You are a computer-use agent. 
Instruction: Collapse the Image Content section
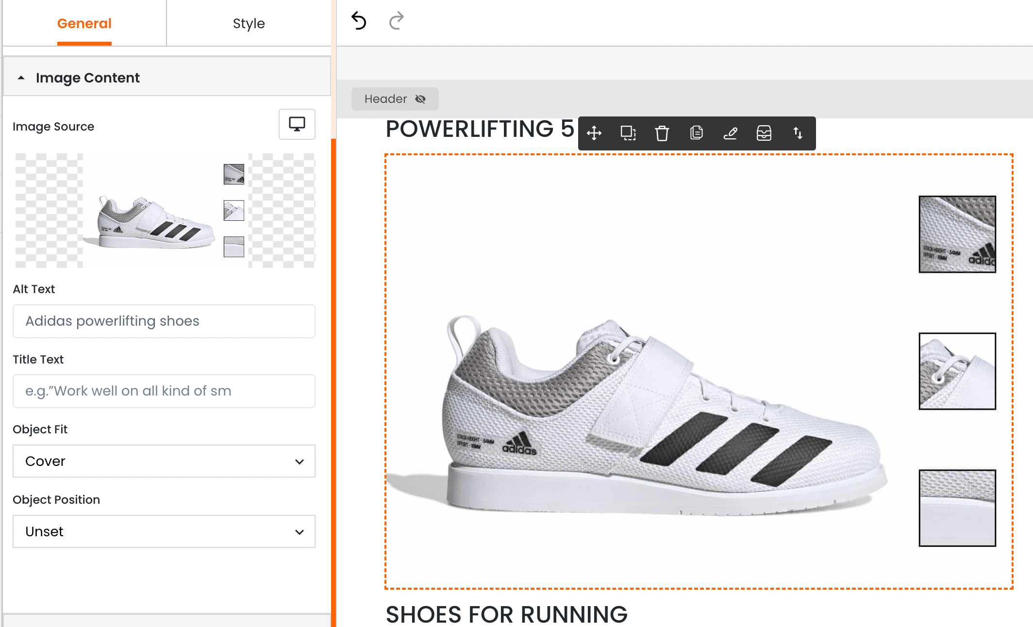pyautogui.click(x=21, y=78)
